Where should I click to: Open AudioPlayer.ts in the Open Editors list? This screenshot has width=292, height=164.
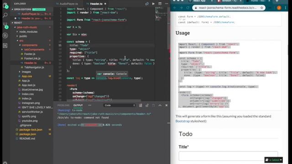point(31,14)
